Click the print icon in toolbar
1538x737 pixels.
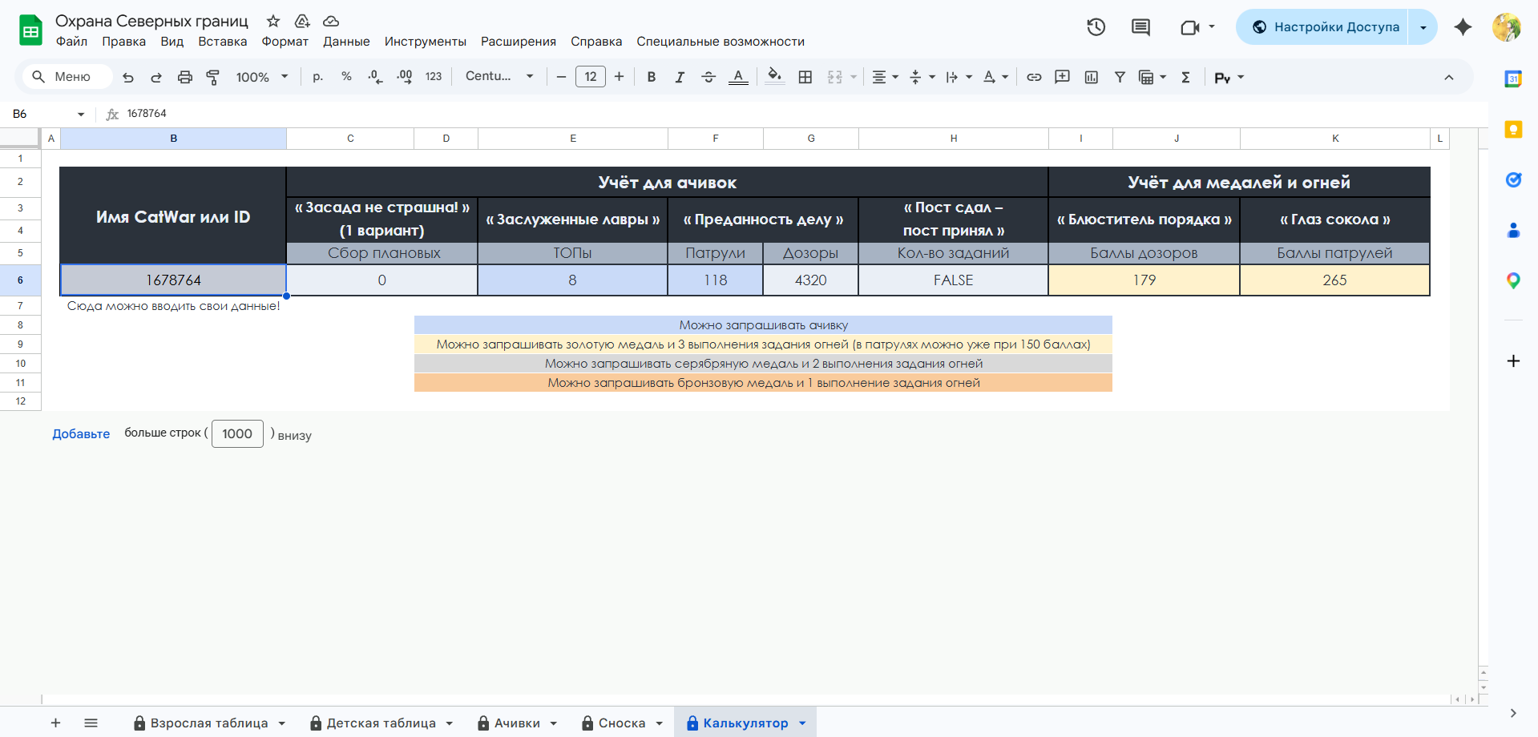185,77
